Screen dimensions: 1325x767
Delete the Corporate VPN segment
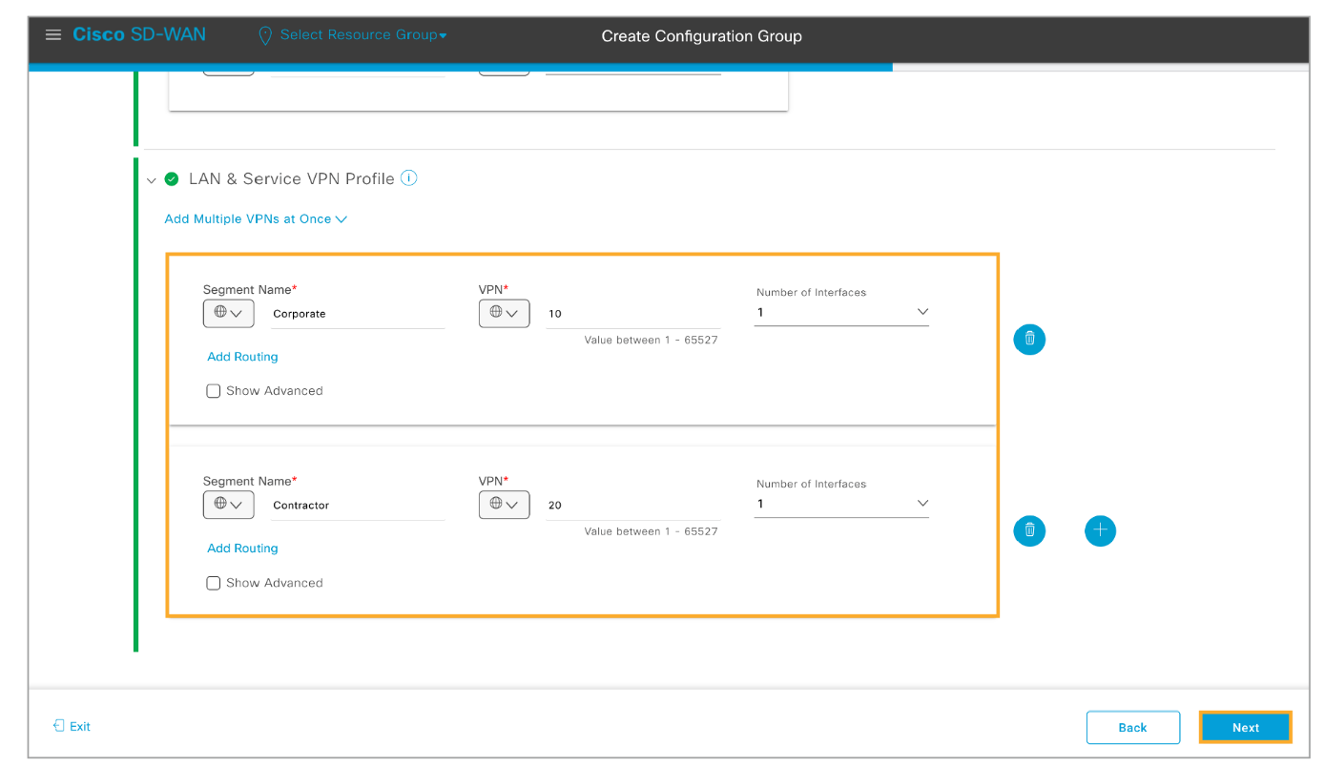point(1028,339)
